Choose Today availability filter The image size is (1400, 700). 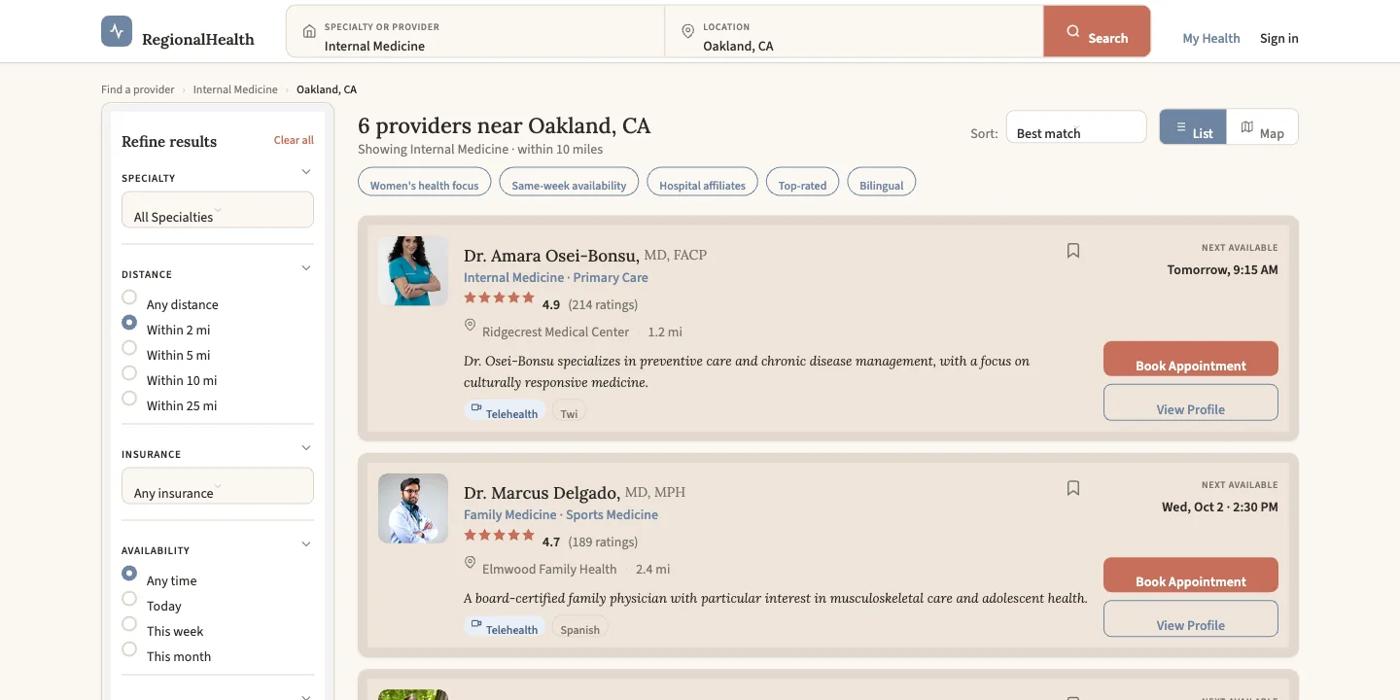click(129, 599)
